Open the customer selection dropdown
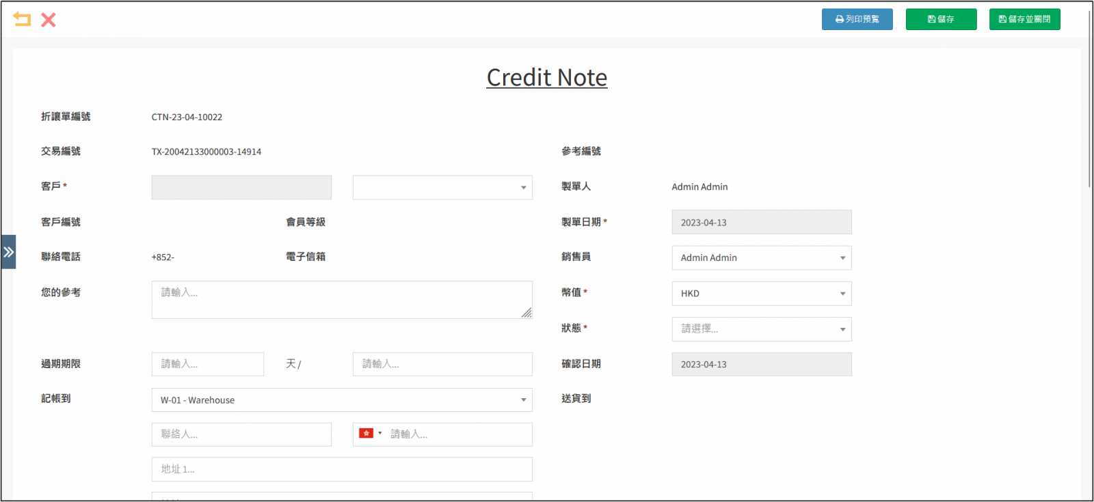 coord(442,188)
